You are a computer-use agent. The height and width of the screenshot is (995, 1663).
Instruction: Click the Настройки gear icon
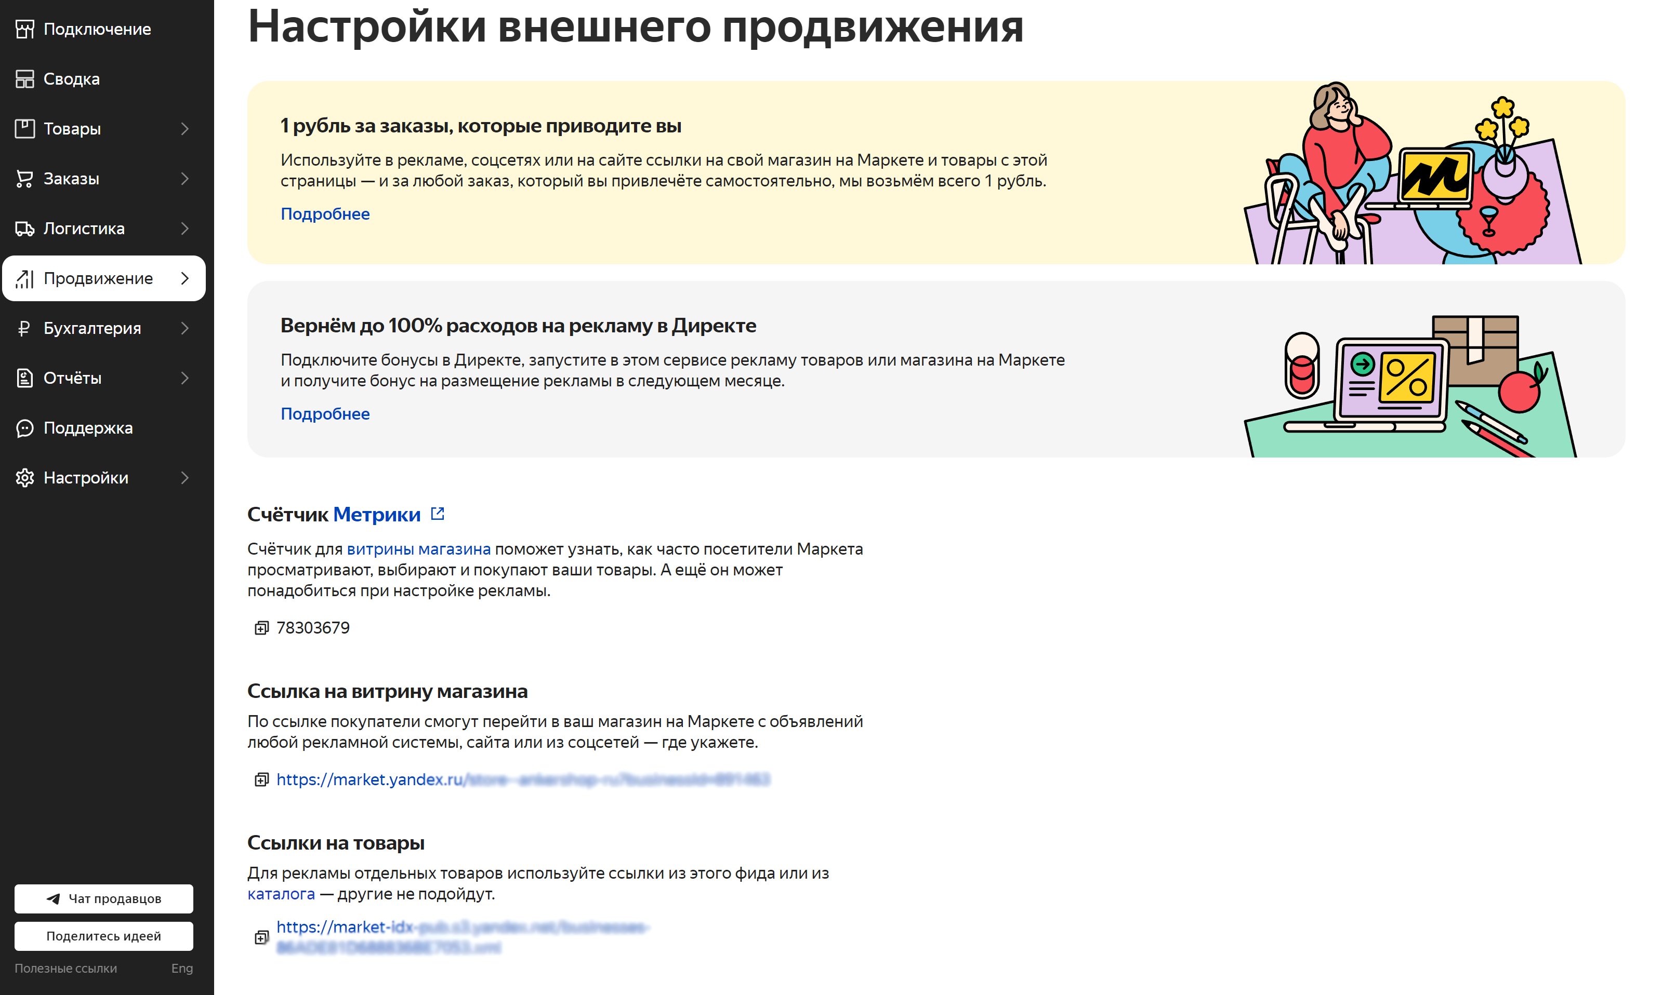(x=25, y=478)
